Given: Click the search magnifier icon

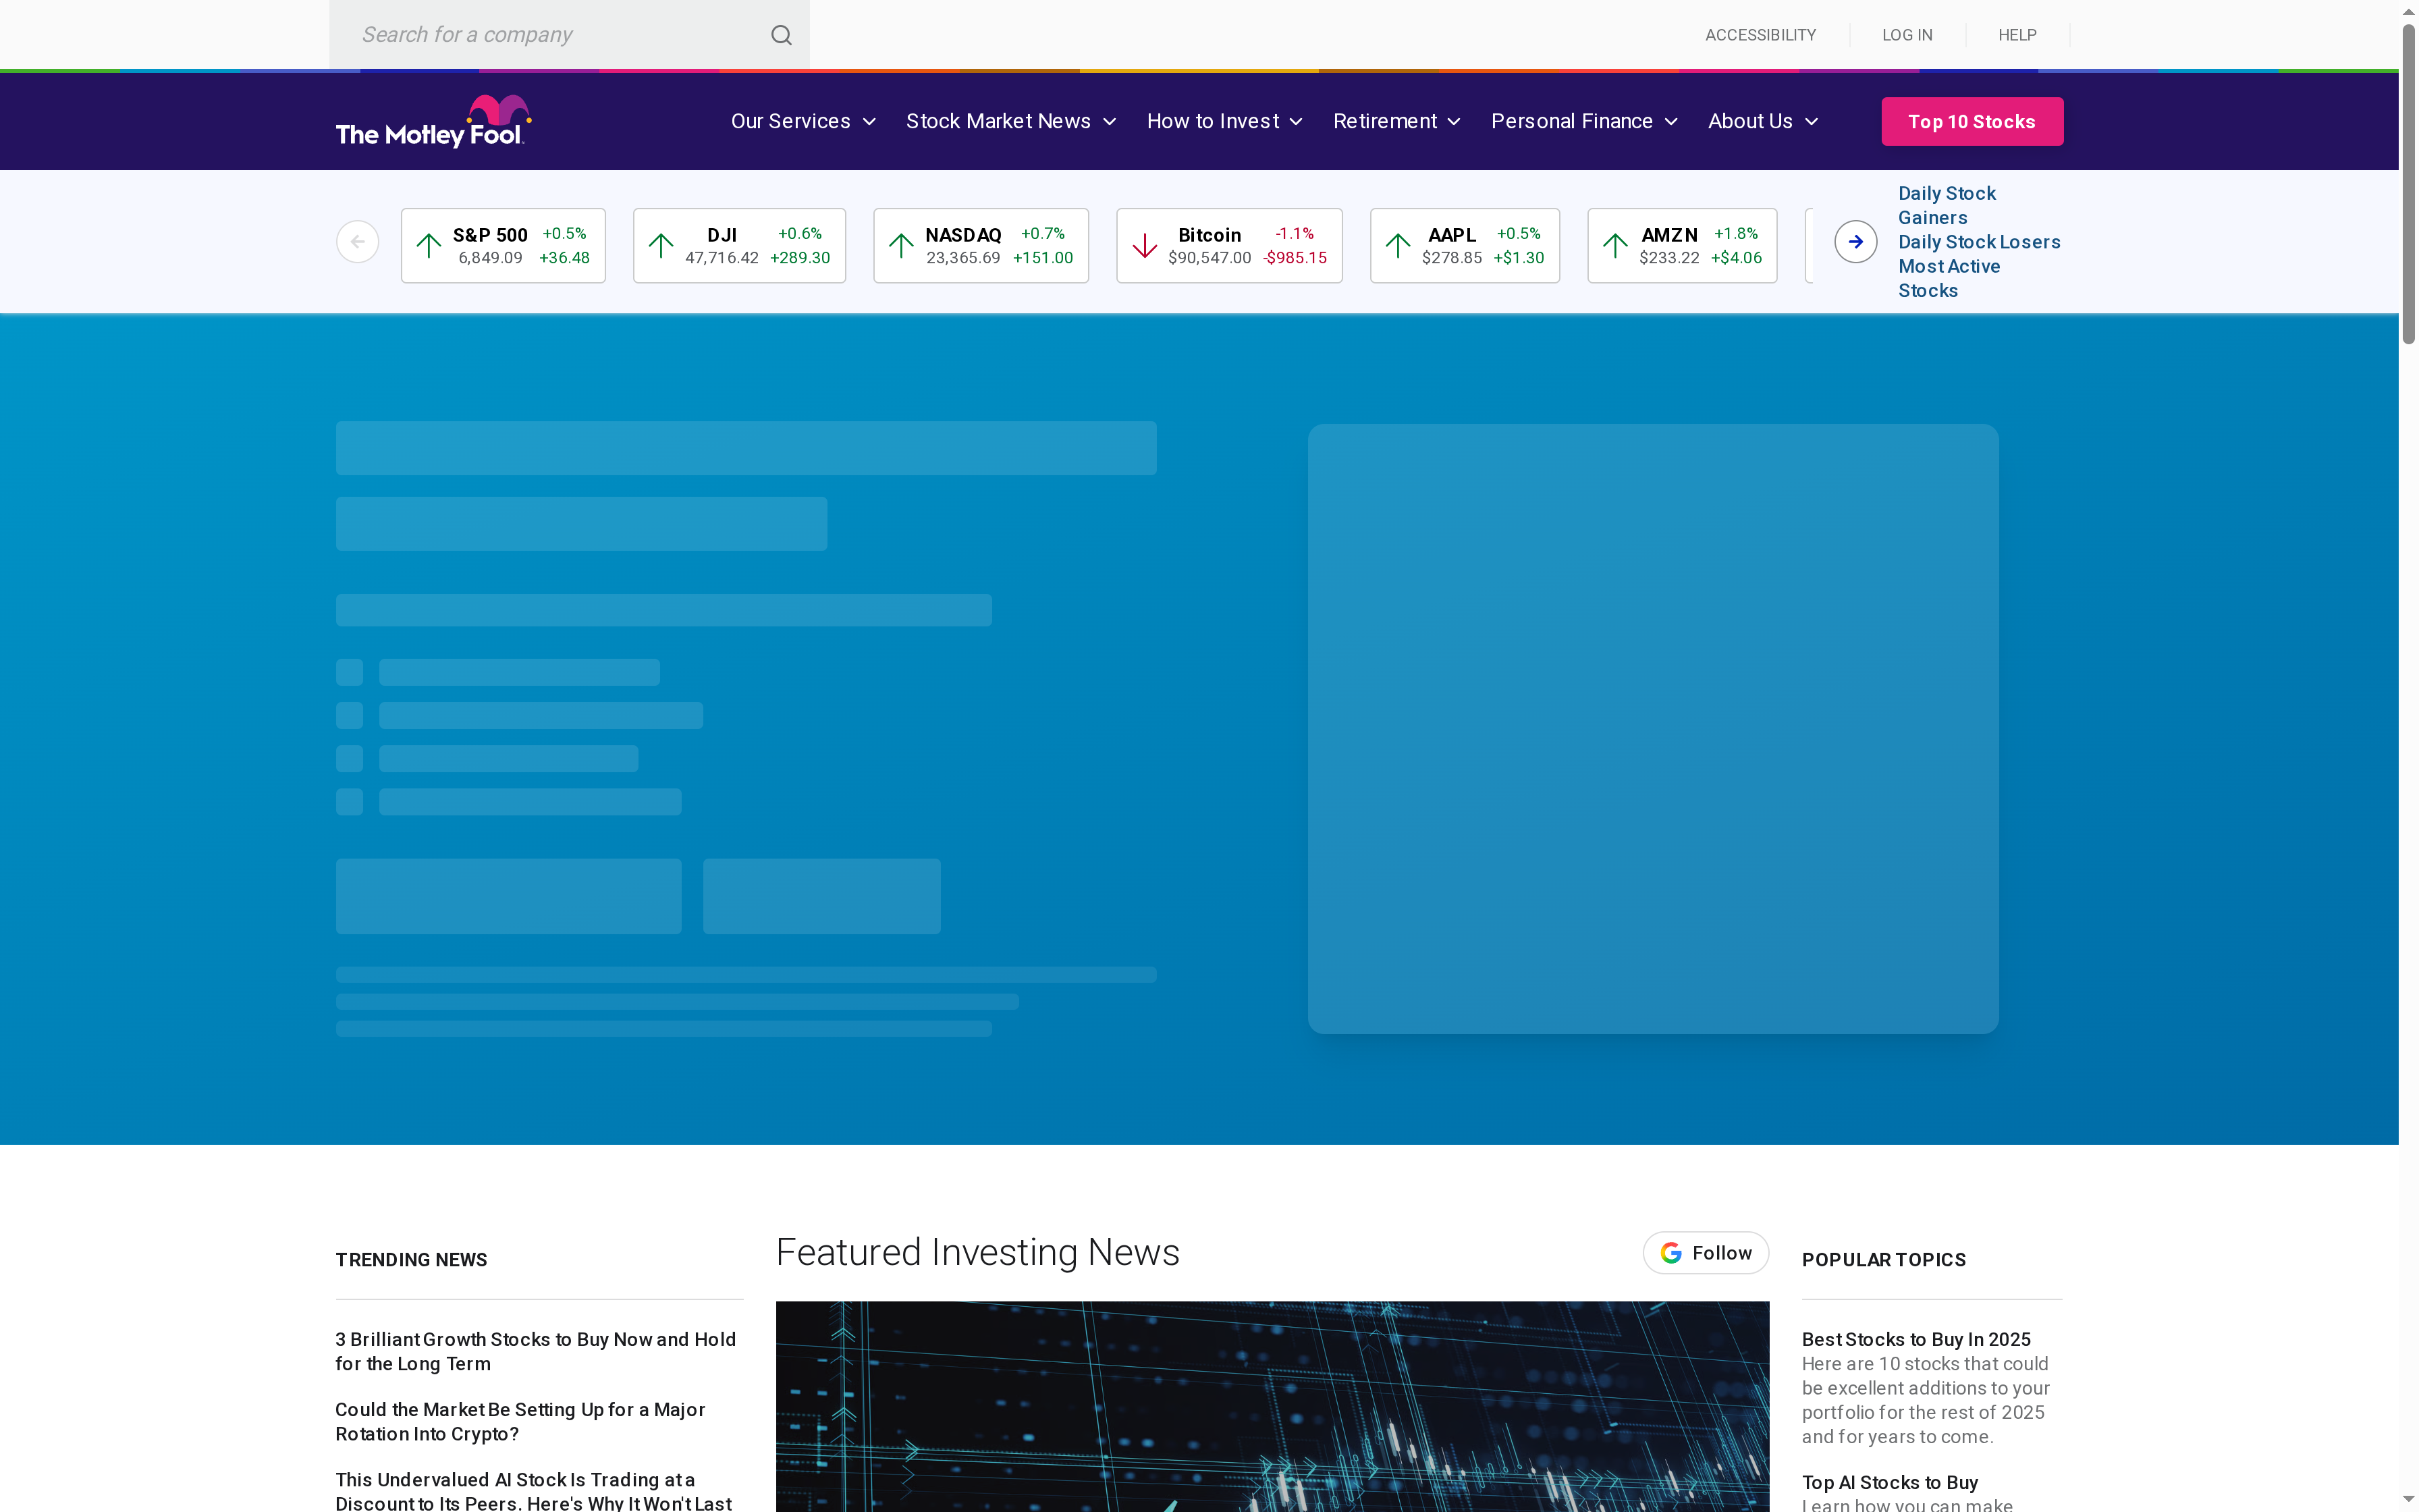Looking at the screenshot, I should (781, 34).
